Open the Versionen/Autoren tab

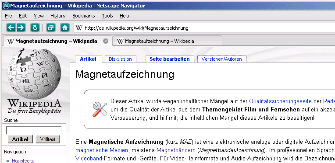[x=221, y=59]
